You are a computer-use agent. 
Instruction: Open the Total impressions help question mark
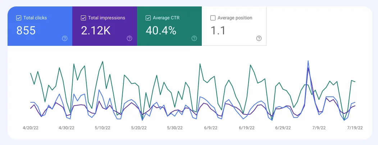(129, 38)
